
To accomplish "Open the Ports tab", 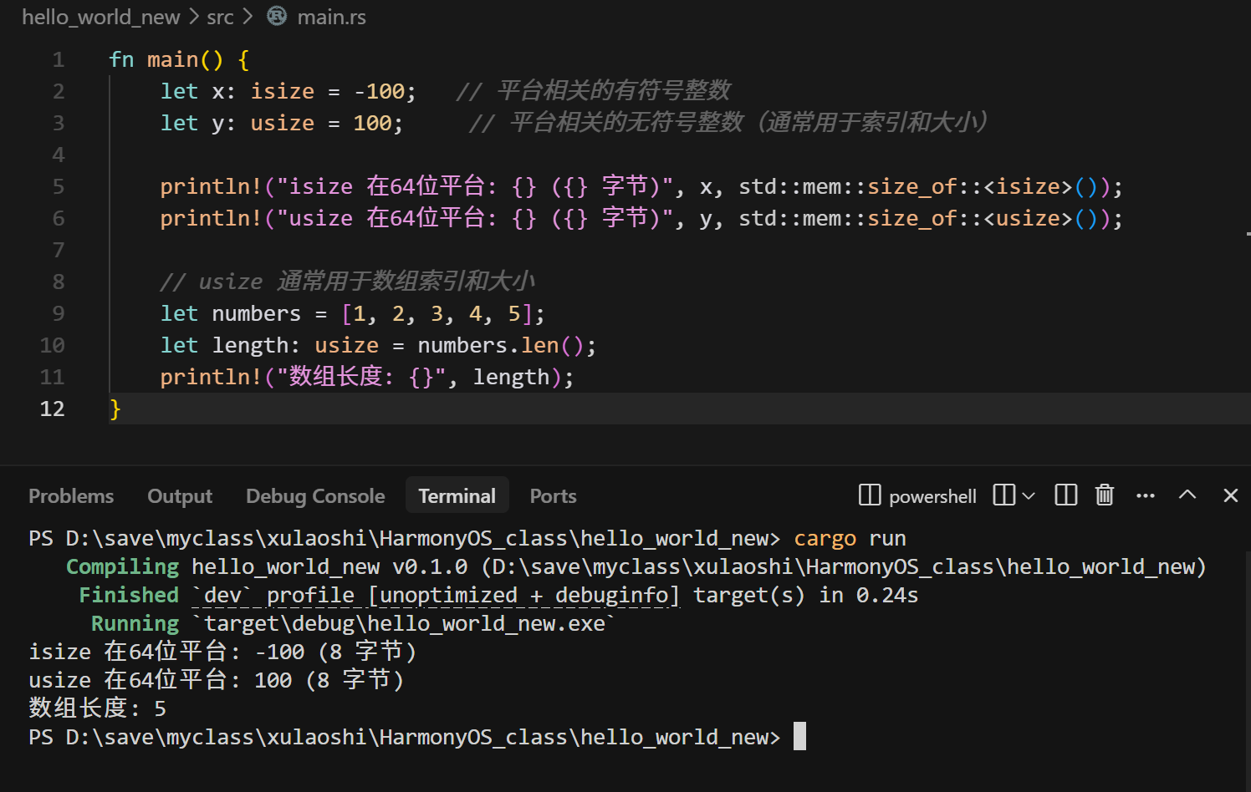I will pos(553,496).
